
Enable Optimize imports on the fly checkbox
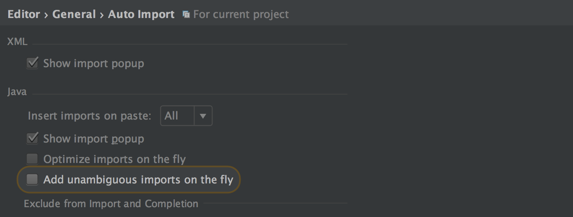click(x=32, y=159)
